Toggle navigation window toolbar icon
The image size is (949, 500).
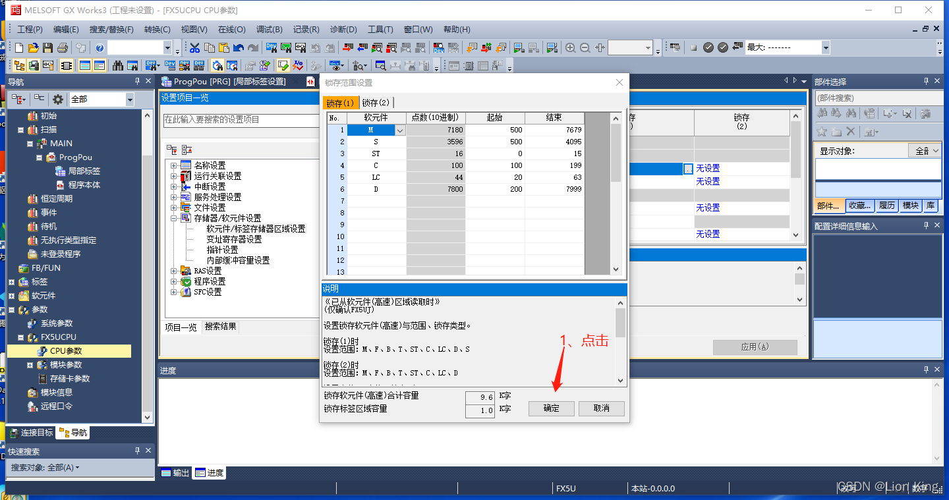pos(19,65)
